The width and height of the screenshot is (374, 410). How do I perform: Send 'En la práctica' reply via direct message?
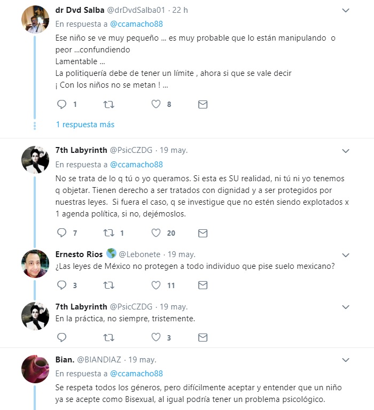pyautogui.click(x=203, y=338)
